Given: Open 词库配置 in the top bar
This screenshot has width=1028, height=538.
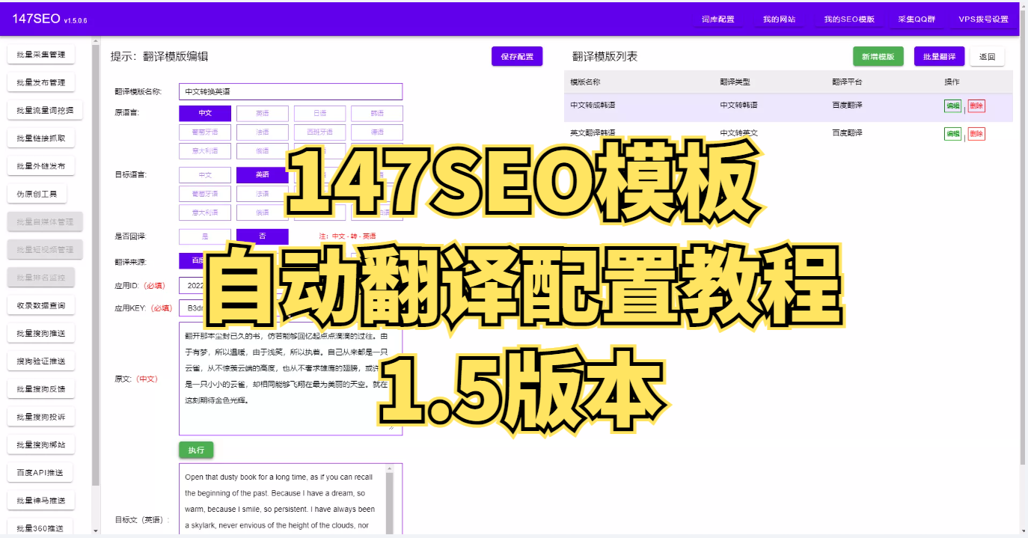Looking at the screenshot, I should [x=718, y=19].
